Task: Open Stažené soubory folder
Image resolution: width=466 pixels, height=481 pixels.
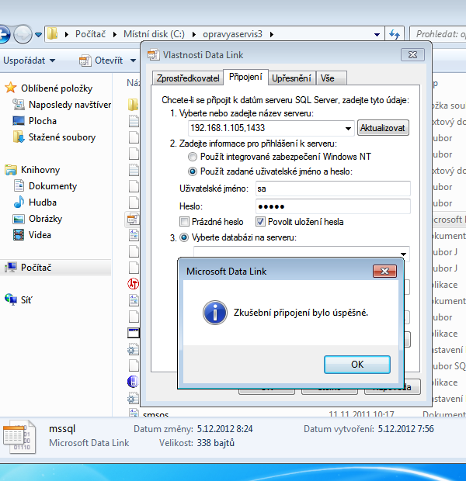Action: tap(54, 137)
